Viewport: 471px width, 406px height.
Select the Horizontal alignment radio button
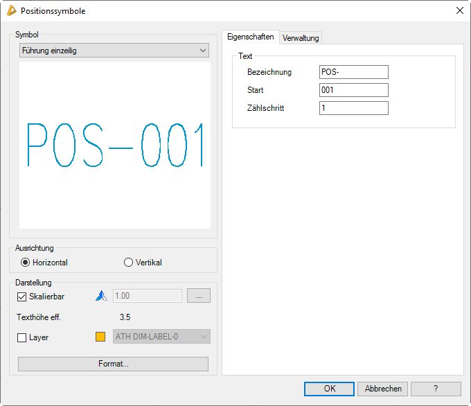click(26, 263)
